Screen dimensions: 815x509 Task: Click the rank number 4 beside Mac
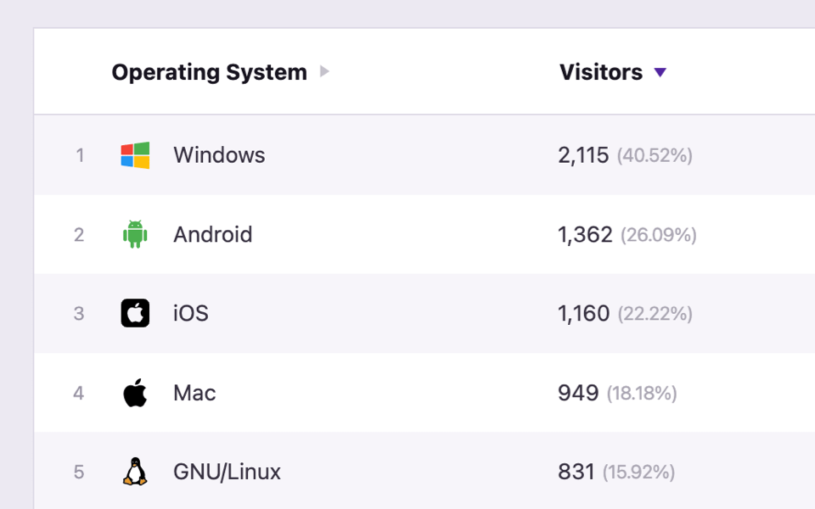click(78, 393)
